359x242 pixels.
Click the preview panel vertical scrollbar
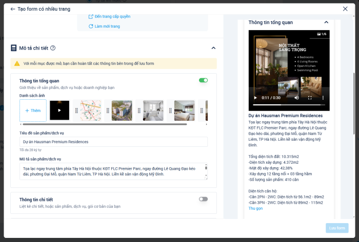pos(354,103)
